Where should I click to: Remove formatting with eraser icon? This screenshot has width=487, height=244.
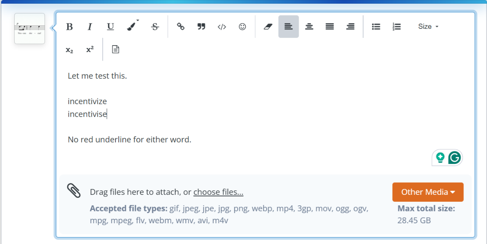268,27
